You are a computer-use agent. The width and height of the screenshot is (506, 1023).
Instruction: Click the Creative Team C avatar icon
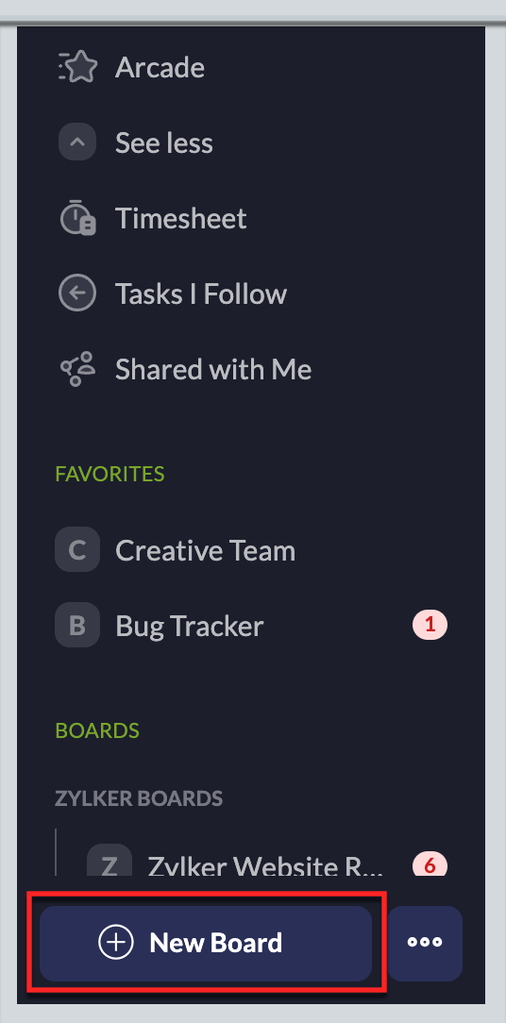click(x=77, y=550)
